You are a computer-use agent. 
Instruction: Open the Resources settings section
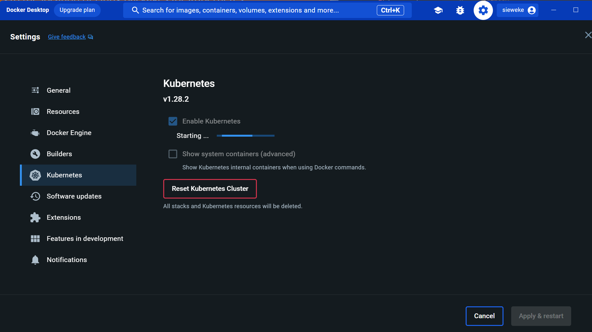[78, 112]
